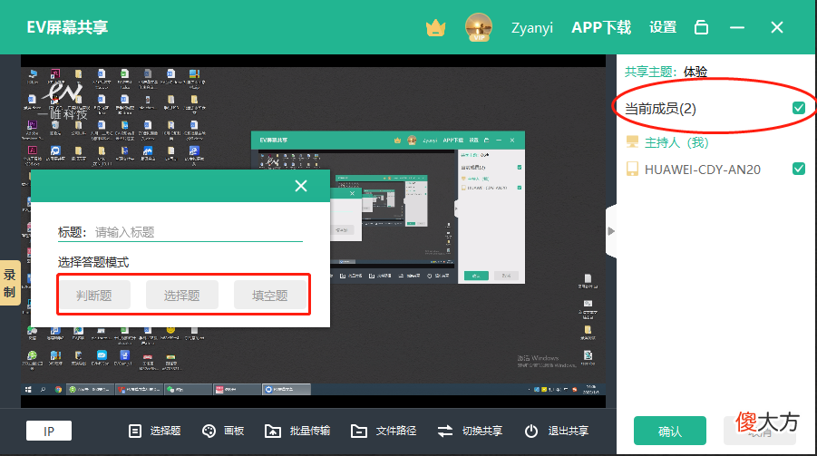Screen dimensions: 817x456
Task: Click the 标题 title input field
Action: point(198,232)
